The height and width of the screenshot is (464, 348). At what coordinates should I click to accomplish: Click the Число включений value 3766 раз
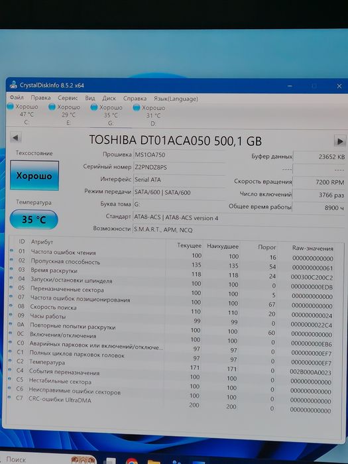tap(319, 195)
